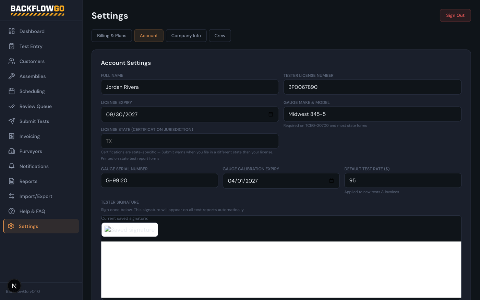Viewport: 480px width, 300px height.
Task: Click the saved signature thumbnail
Action: click(x=130, y=230)
